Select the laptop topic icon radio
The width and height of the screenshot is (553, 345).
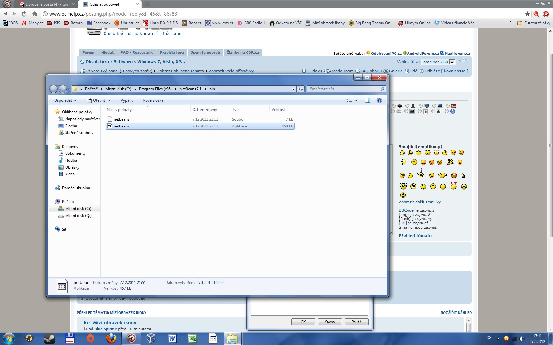[434, 106]
